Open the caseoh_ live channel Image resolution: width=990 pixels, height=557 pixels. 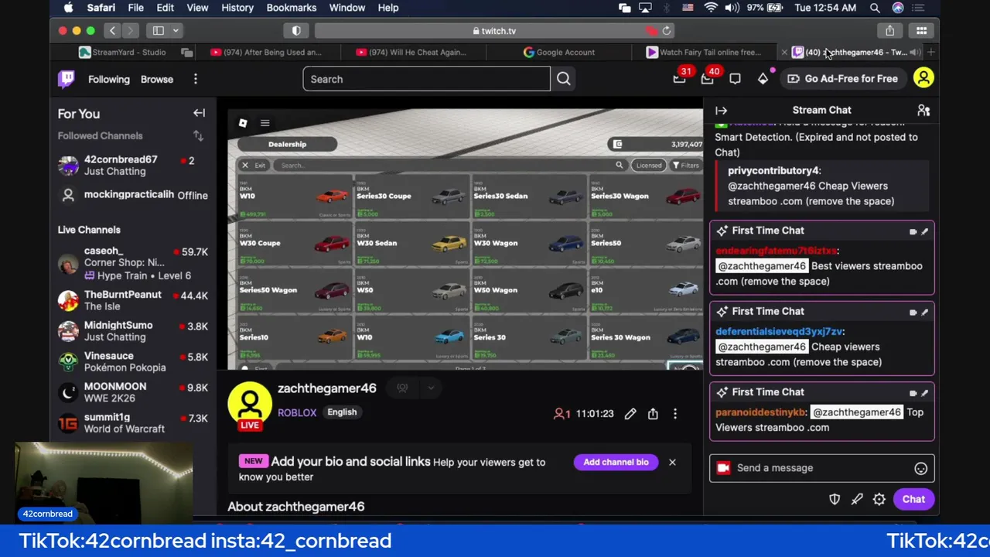(x=133, y=263)
